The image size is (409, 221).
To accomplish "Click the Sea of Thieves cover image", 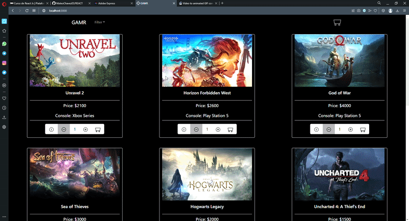I will [x=75, y=175].
